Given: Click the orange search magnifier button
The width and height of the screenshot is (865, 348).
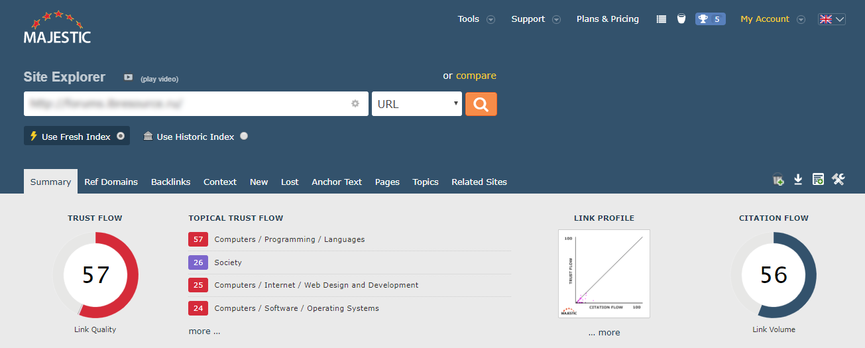Looking at the screenshot, I should (x=481, y=104).
